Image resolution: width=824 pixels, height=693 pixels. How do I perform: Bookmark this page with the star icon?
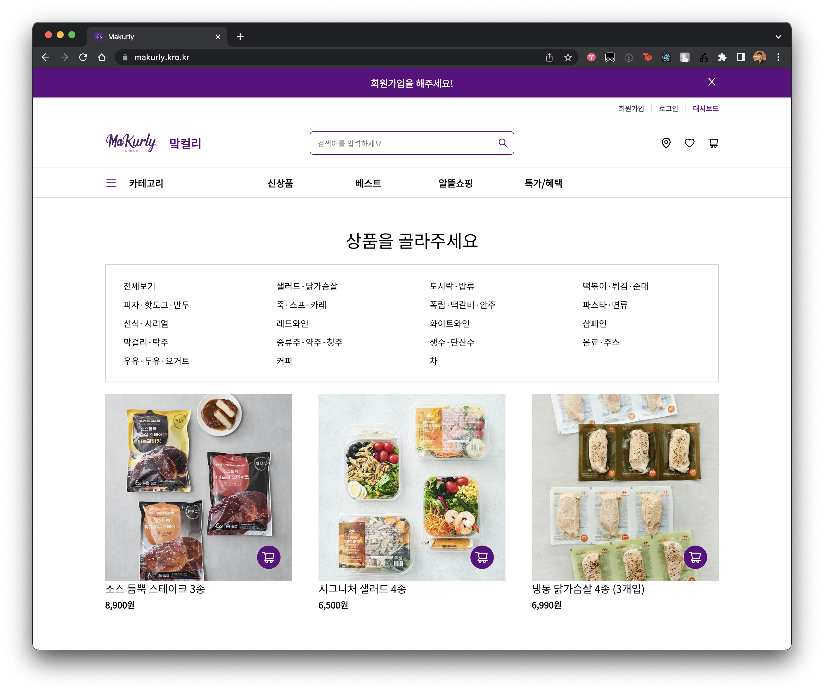(x=568, y=58)
